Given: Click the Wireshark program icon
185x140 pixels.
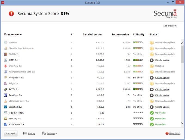Looking at the screenshot, I should (x=6, y=107).
